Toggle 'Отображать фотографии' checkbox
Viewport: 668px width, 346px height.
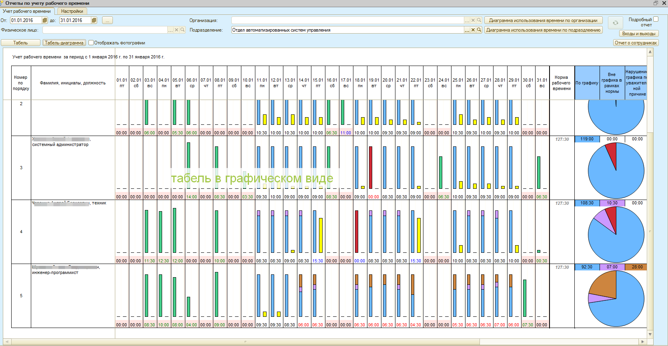pos(91,43)
